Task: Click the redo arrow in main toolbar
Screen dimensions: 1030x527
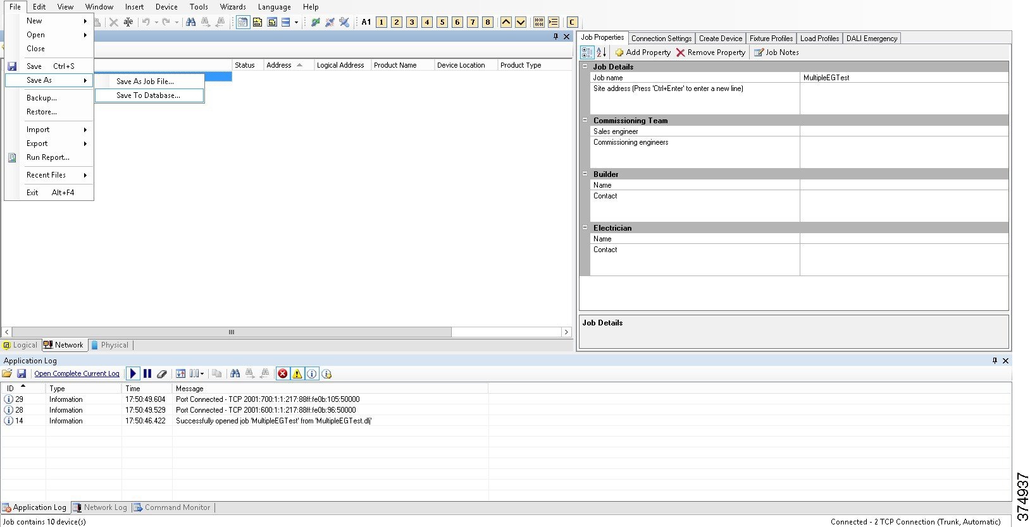Action: [x=166, y=22]
